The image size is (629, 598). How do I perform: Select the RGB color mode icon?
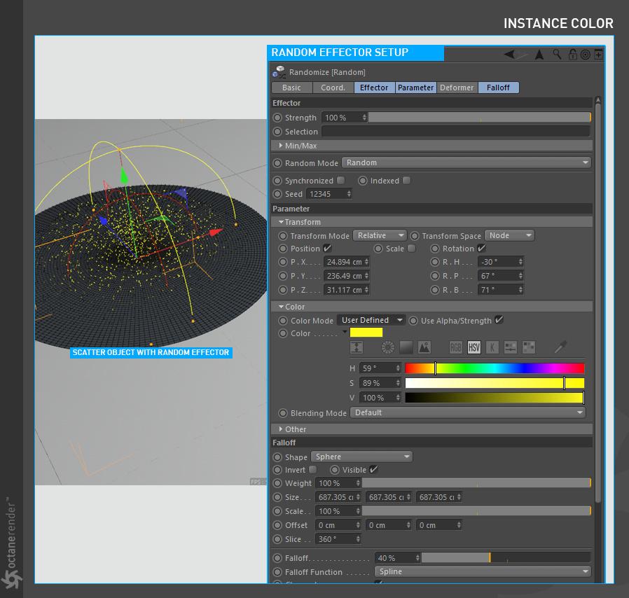coord(456,347)
